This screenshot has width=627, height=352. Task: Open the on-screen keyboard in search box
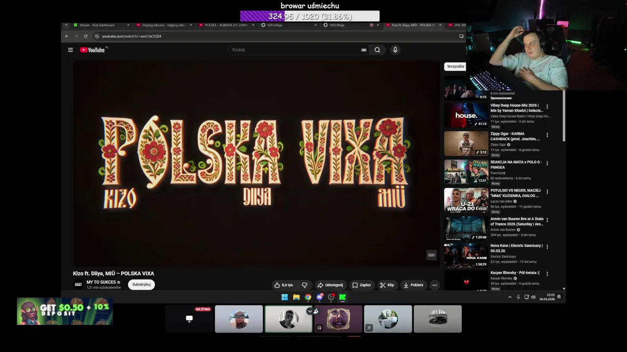point(363,50)
